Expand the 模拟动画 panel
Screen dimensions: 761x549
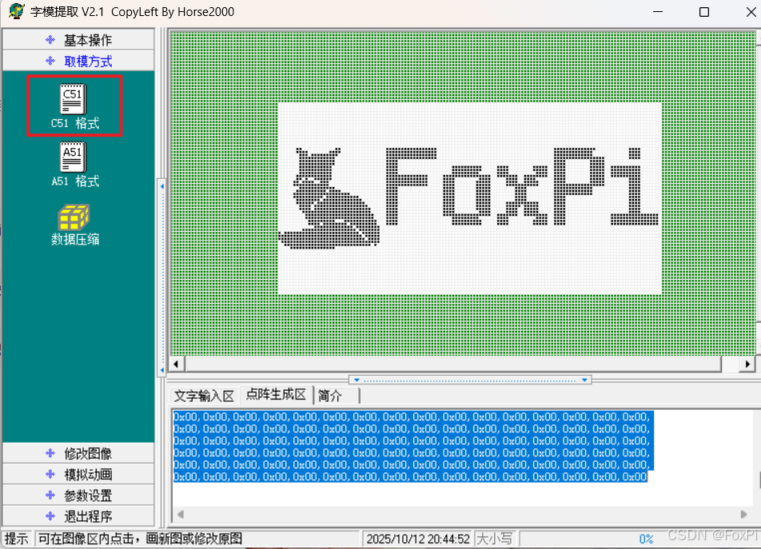pos(78,475)
